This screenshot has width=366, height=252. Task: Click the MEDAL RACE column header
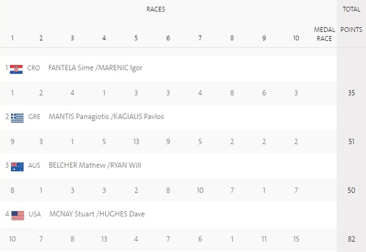pos(324,34)
